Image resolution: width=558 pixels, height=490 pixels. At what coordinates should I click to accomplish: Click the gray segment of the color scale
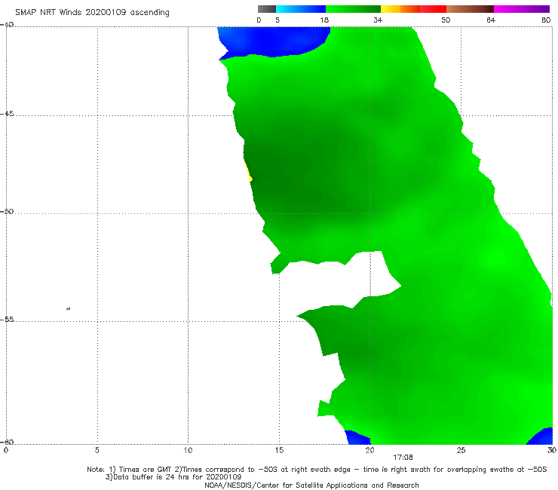(x=267, y=9)
